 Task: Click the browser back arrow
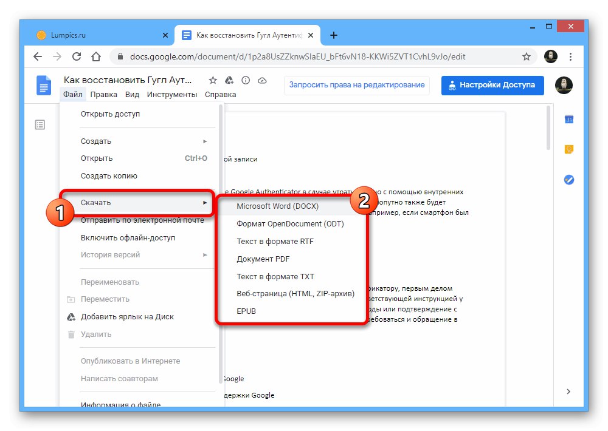pos(38,56)
